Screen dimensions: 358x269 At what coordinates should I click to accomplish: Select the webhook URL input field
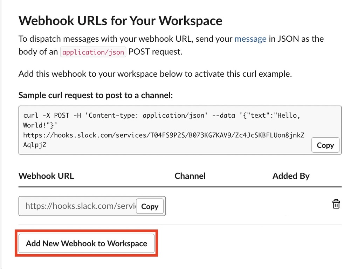click(92, 206)
